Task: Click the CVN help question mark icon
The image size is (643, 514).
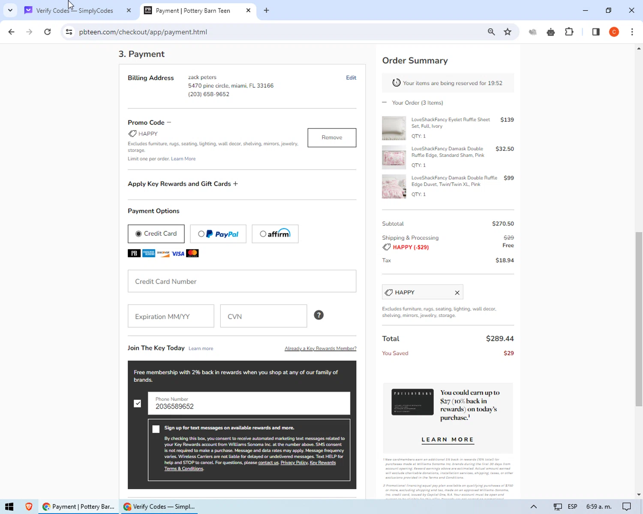Action: click(x=318, y=315)
